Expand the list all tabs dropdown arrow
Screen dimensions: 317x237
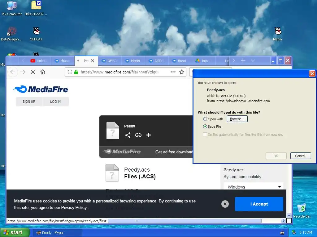[253, 60]
